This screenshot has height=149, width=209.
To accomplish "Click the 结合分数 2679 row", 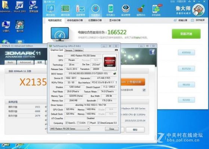I will coord(24,116).
